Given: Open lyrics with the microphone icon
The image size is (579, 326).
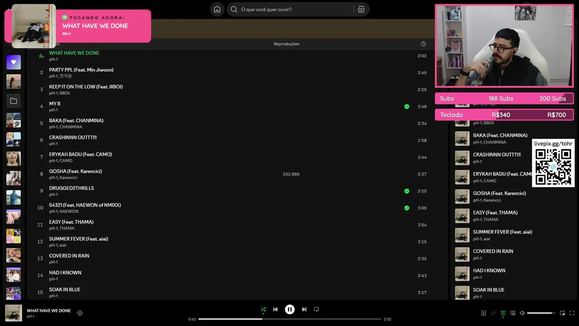Looking at the screenshot, I should pyautogui.click(x=493, y=313).
